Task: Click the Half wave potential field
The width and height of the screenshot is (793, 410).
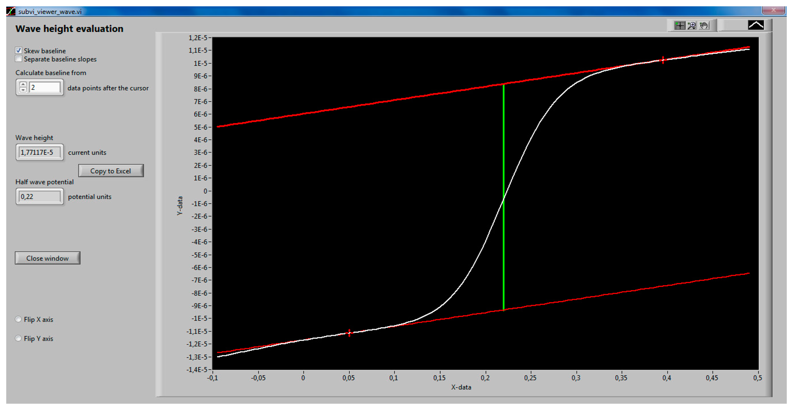Action: [40, 197]
